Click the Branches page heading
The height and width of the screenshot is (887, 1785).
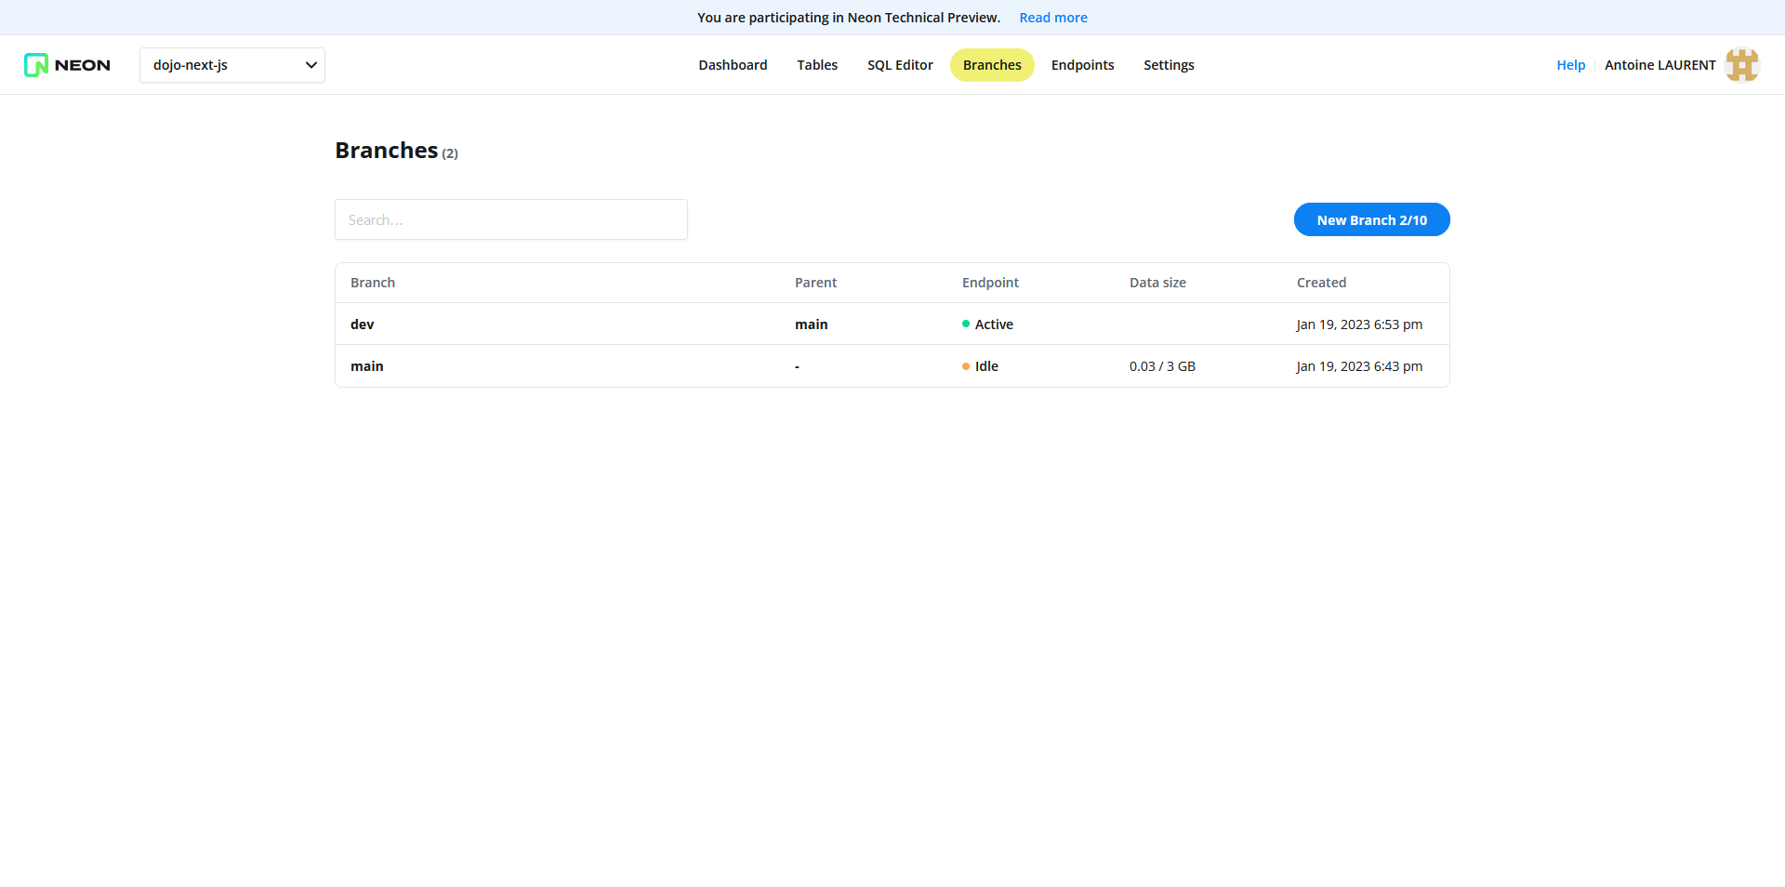387,151
